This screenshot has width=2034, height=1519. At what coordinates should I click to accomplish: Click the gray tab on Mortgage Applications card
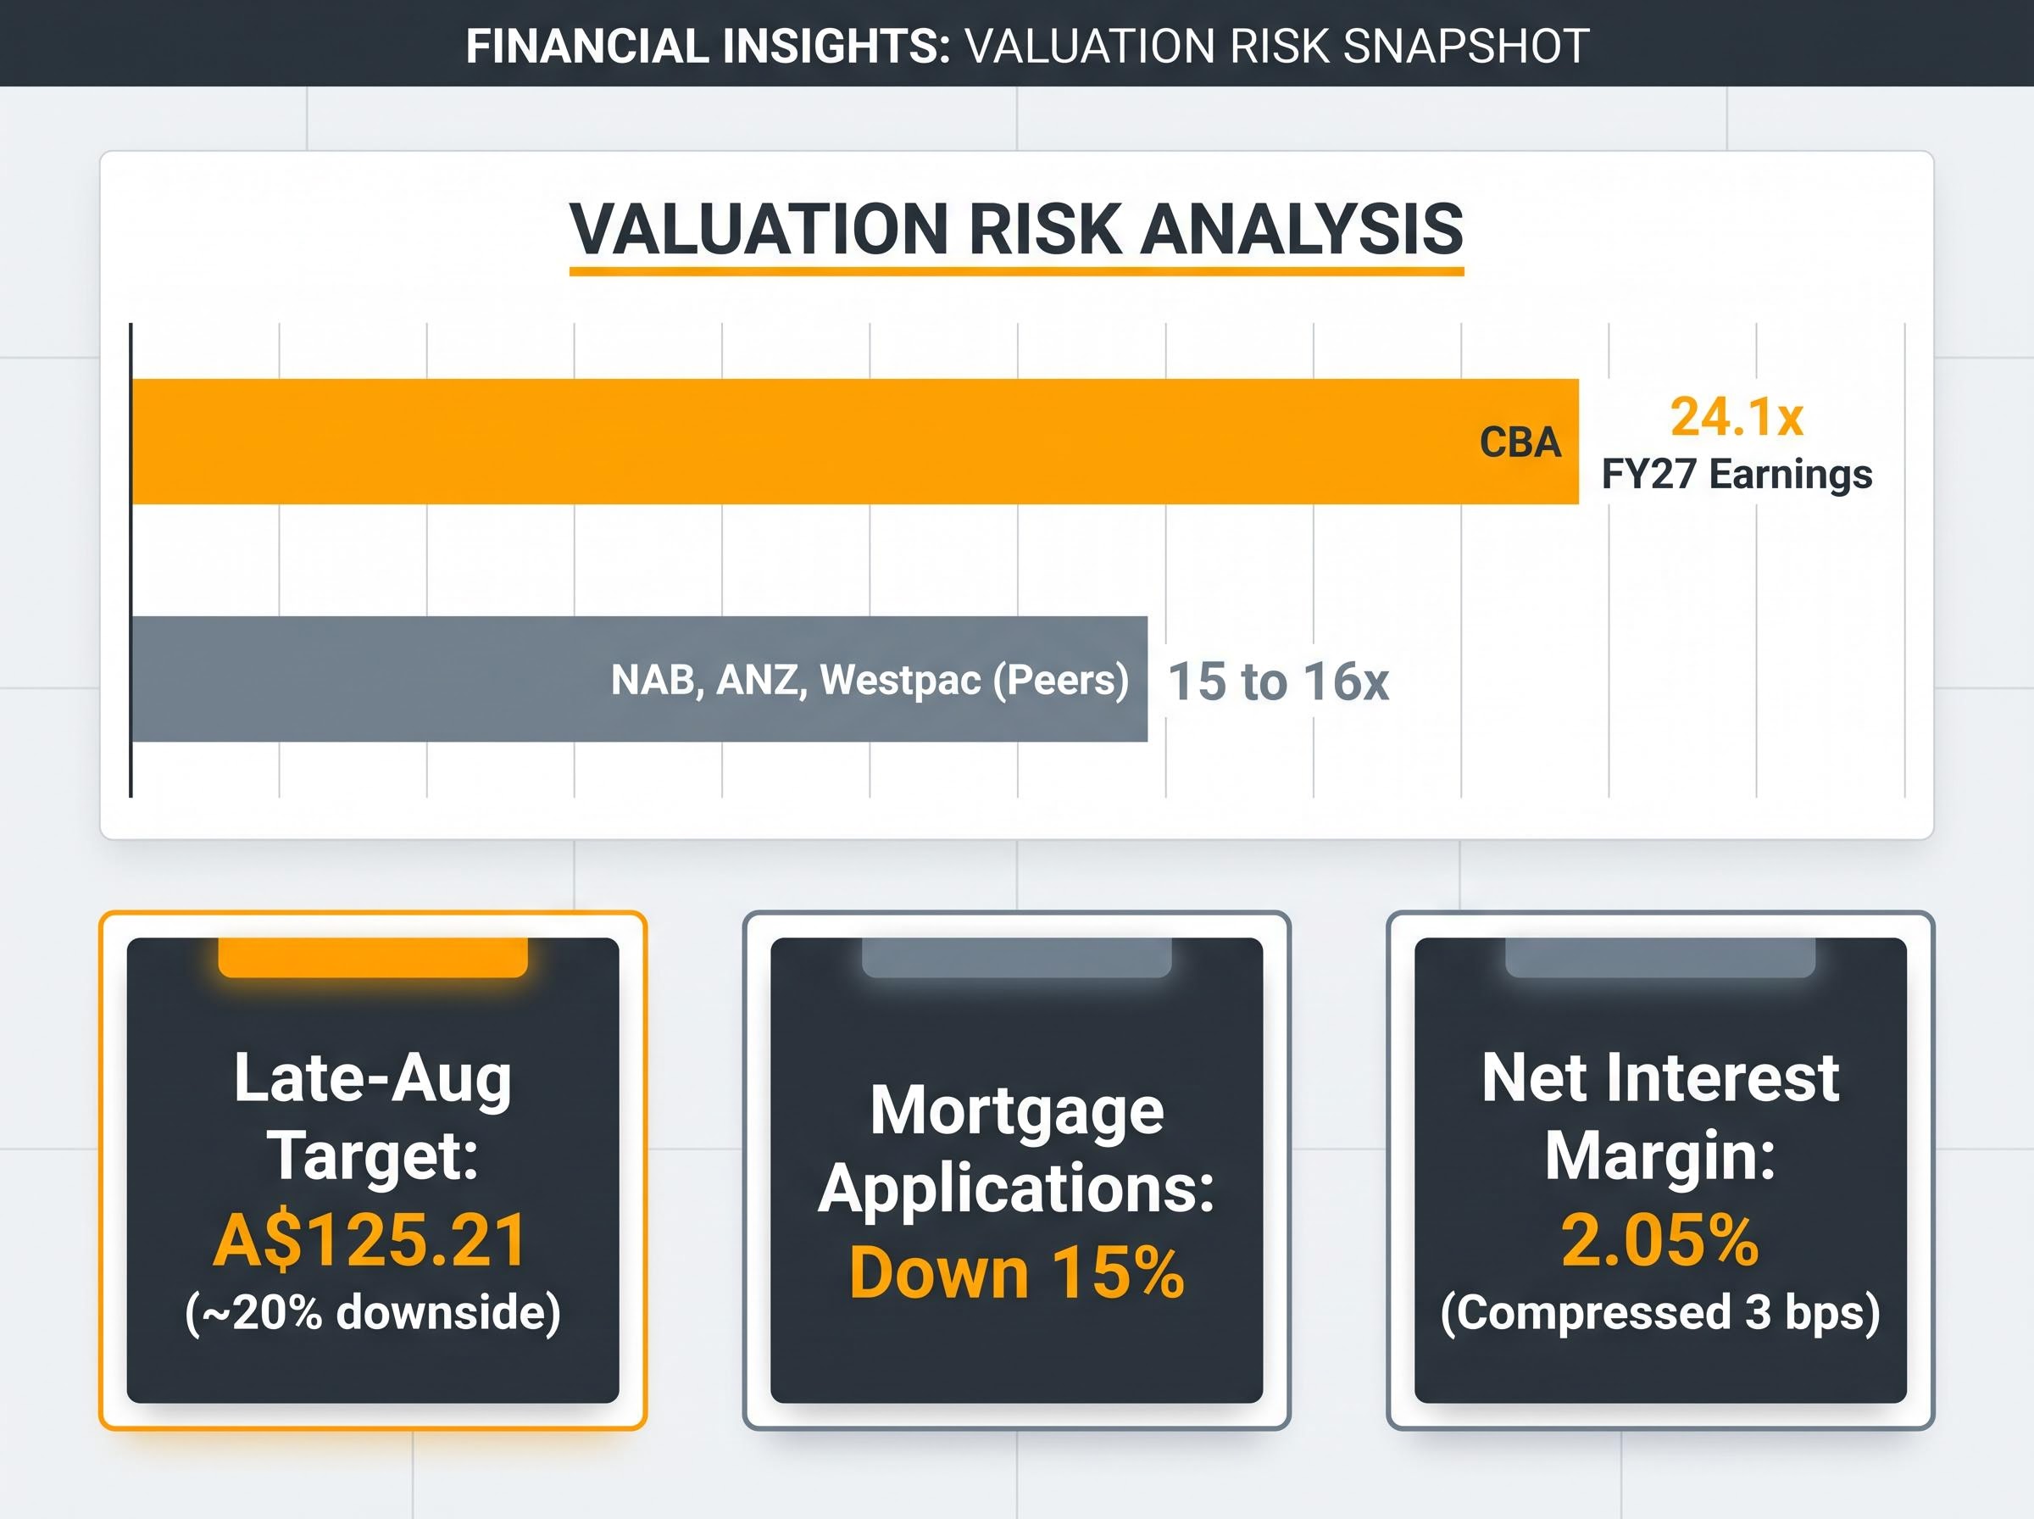[1016, 957]
